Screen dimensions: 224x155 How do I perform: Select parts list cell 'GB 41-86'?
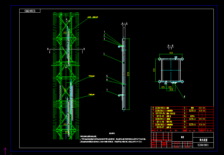160,122
